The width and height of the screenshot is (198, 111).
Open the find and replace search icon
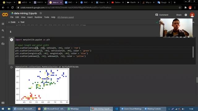click(x=3, y=31)
